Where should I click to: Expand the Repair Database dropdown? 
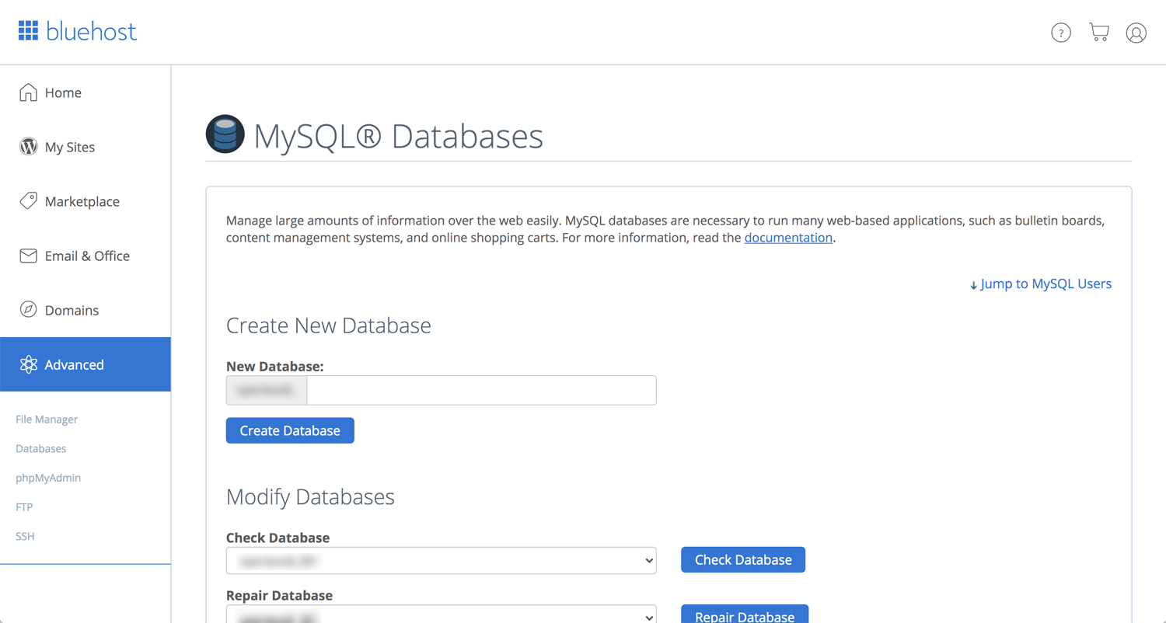(x=442, y=614)
